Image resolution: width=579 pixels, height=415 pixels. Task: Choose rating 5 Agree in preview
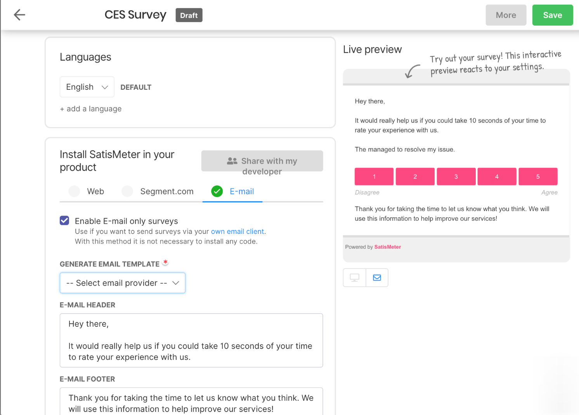538,176
